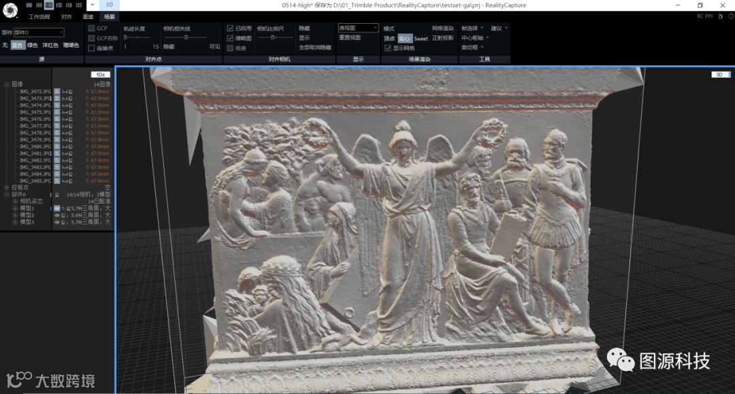This screenshot has height=394, width=735.
Task: Open the 建议 dropdown
Action: 500,28
